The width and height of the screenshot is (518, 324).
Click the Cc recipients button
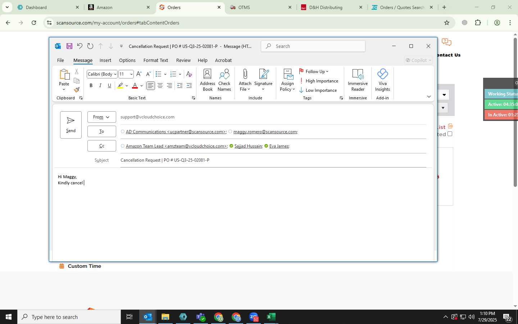pyautogui.click(x=101, y=146)
